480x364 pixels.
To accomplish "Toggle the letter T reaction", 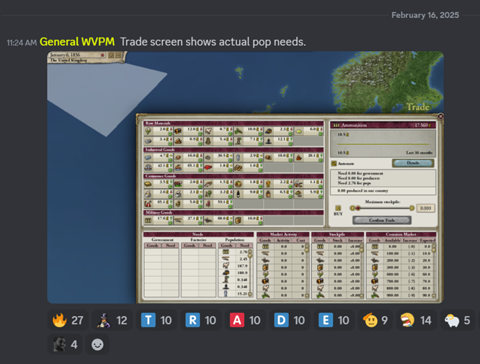I will [x=156, y=320].
